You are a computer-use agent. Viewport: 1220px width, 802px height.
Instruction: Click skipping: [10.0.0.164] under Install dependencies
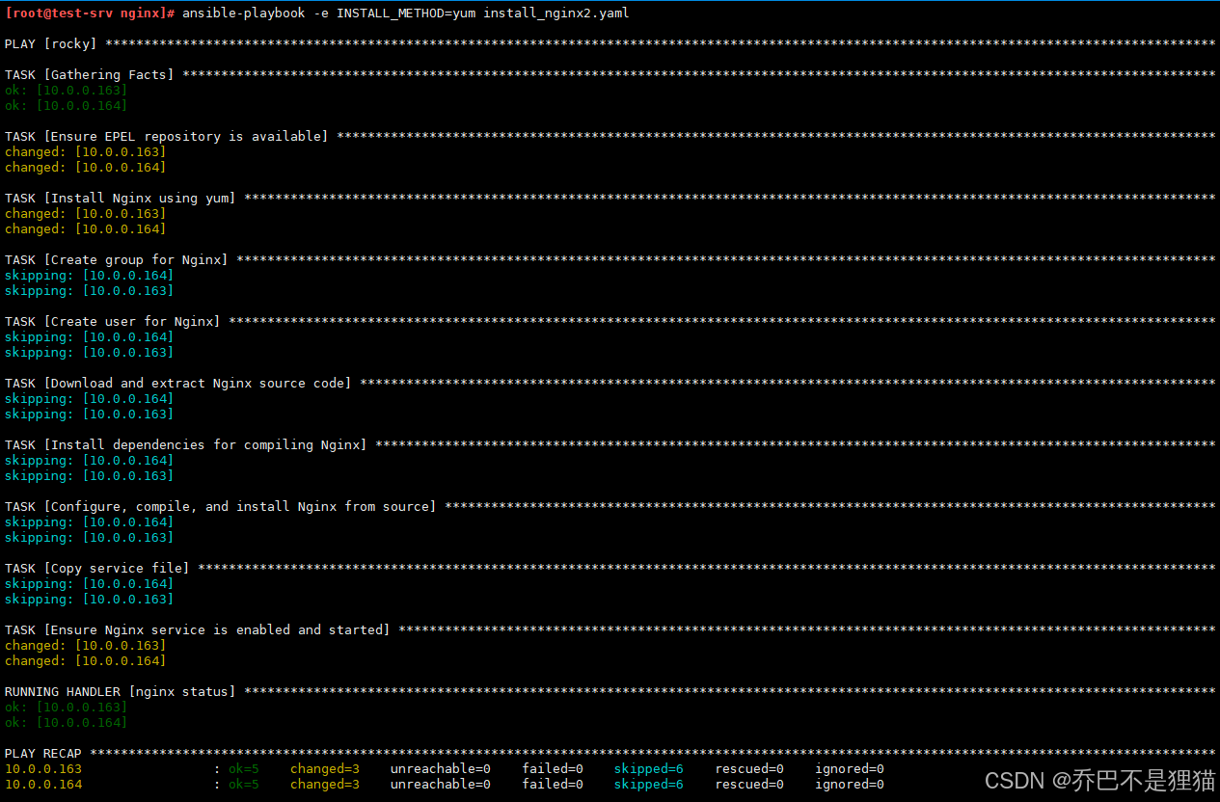tap(89, 461)
